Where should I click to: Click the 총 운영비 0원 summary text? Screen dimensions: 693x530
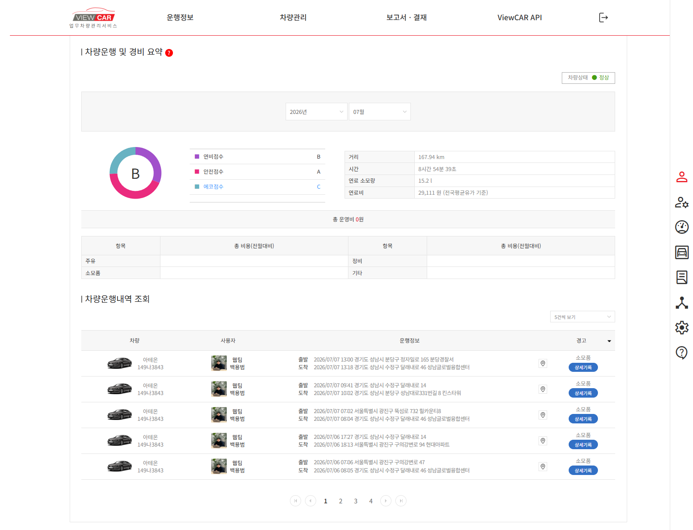point(348,220)
